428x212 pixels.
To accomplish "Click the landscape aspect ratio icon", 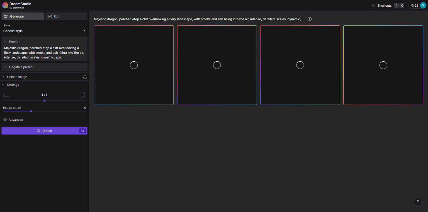I will click(6, 95).
